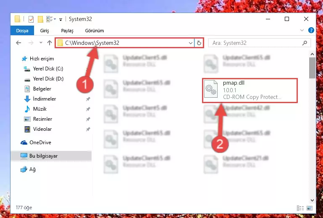
Task: Switch to details view in status bar
Action: pyautogui.click(x=300, y=208)
